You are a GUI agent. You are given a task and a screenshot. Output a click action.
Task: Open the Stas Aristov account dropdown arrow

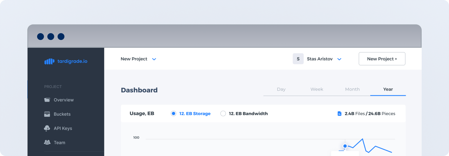pos(339,59)
